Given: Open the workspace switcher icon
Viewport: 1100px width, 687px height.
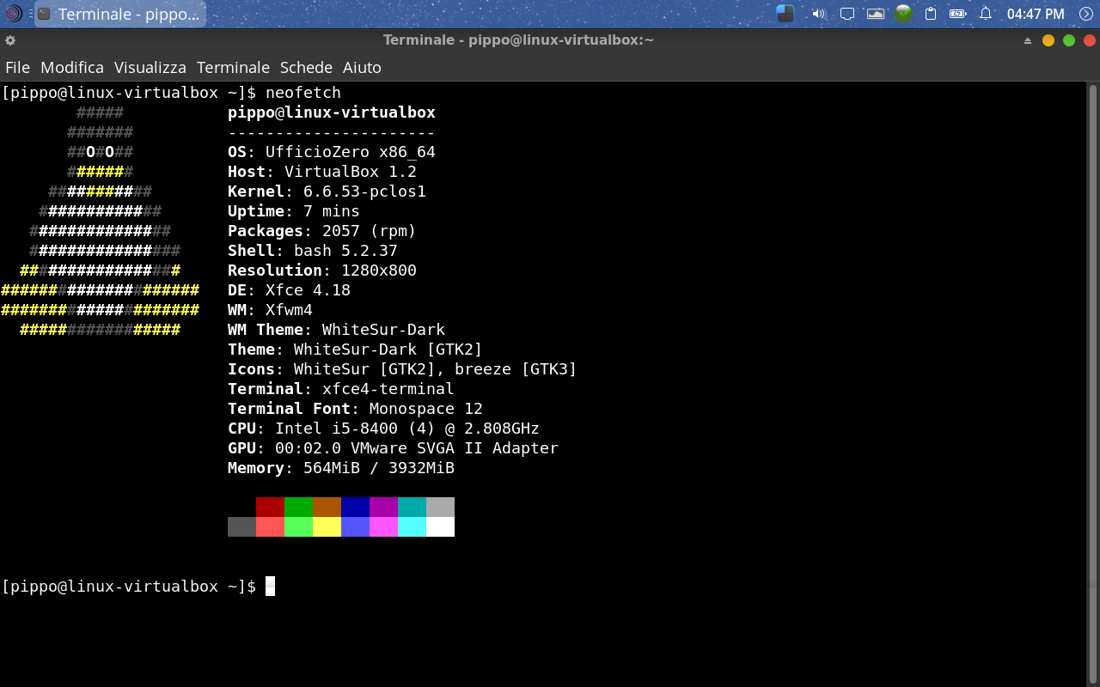Looking at the screenshot, I should [x=785, y=14].
